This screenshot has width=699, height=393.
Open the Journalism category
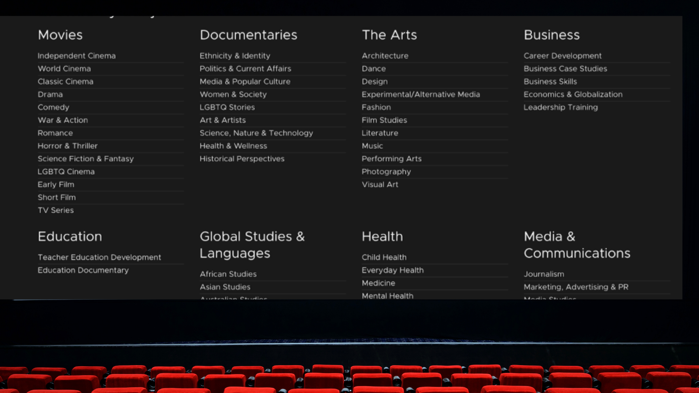tap(544, 274)
